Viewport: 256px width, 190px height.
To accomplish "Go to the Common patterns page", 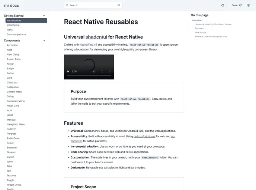I will tap(16, 34).
